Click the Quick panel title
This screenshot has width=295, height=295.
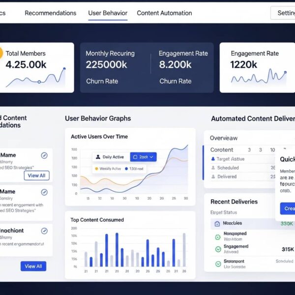(287, 159)
